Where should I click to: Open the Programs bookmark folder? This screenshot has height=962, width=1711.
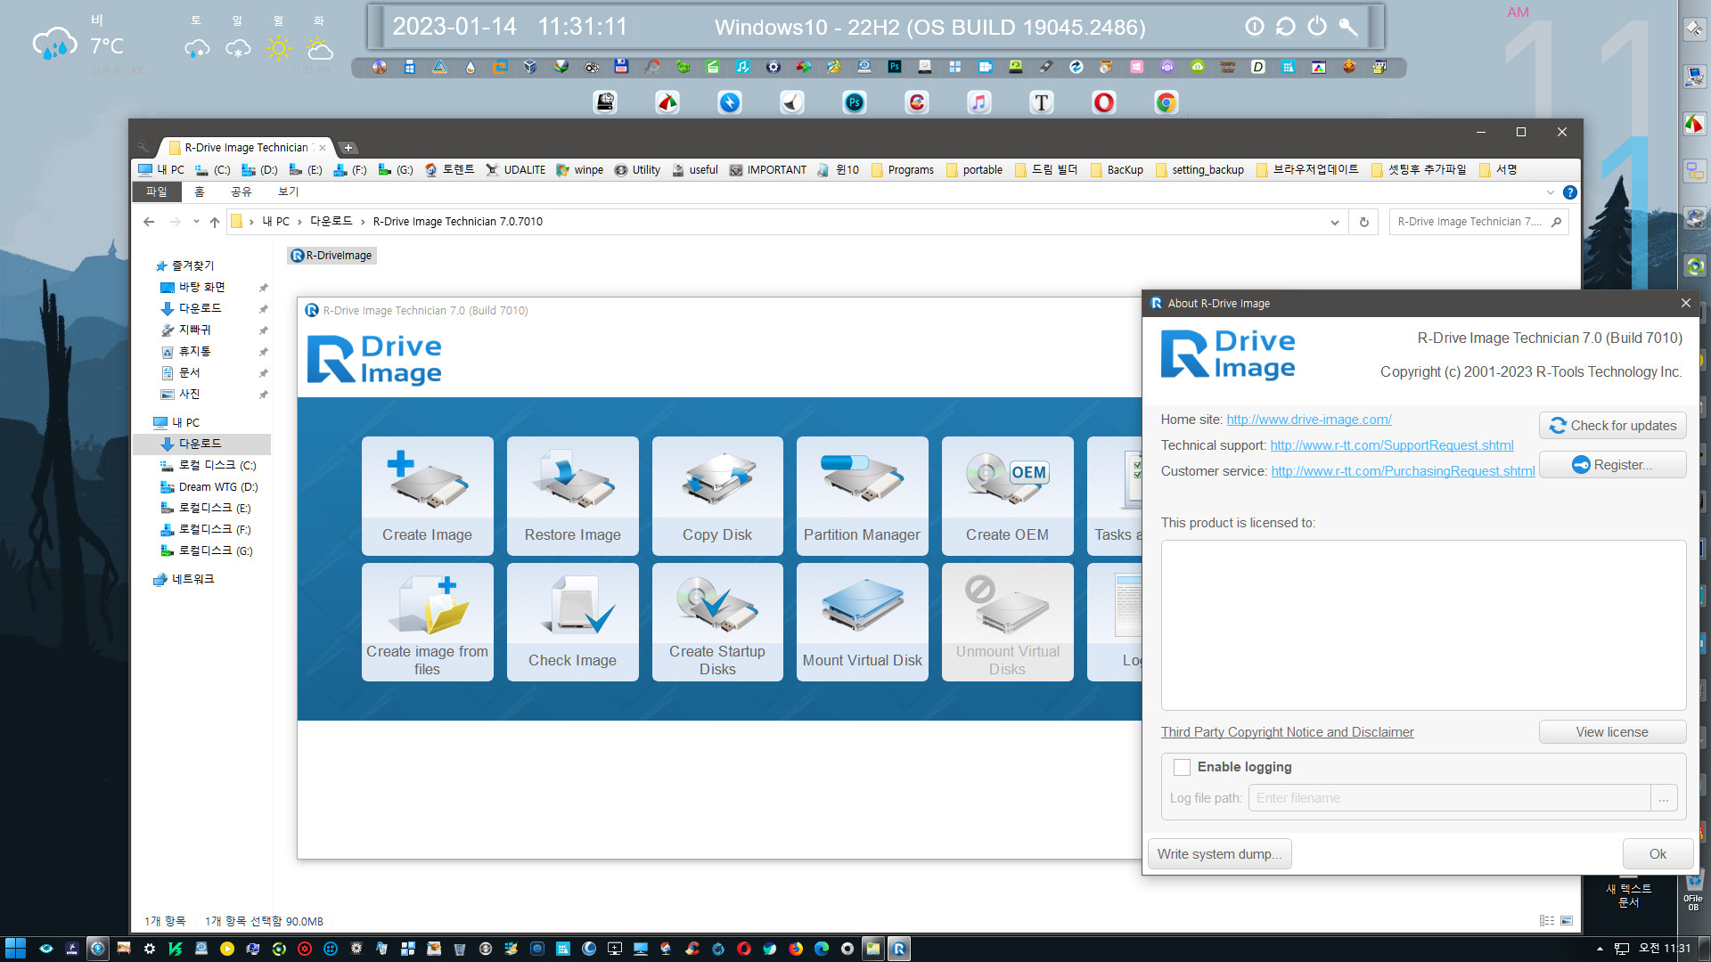click(x=902, y=170)
